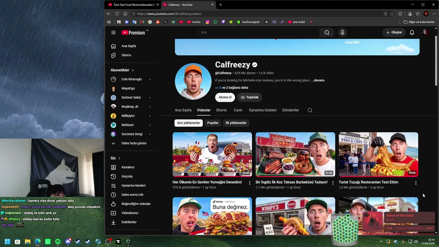Open the 'Oluştur' create menu

[394, 33]
